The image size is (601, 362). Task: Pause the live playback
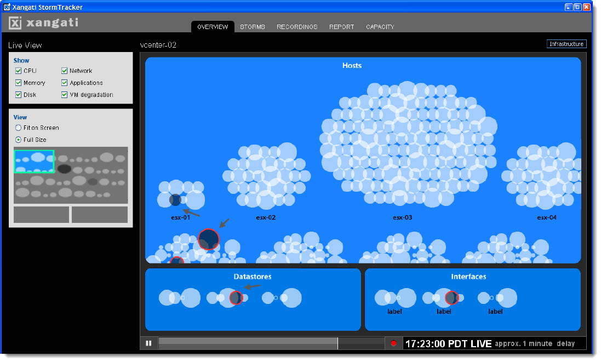click(x=148, y=343)
